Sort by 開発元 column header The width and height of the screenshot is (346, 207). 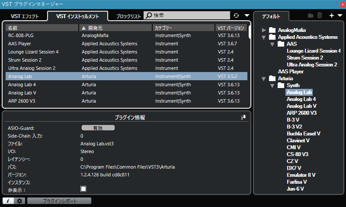click(115, 28)
